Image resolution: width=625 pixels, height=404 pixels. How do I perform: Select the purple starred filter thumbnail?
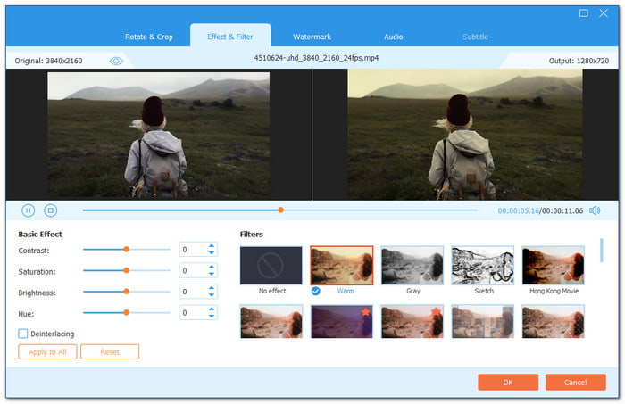342,322
